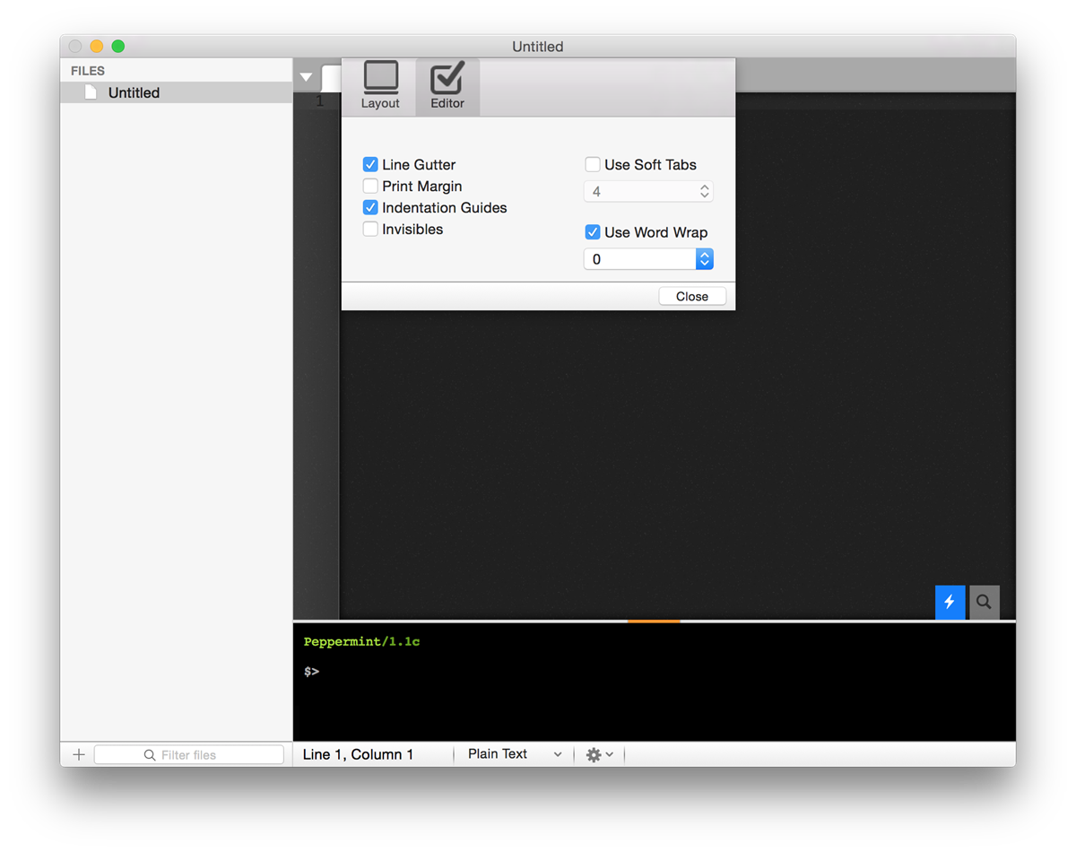Switch to the Layout preferences tab
Image resolution: width=1076 pixels, height=852 pixels.
pos(380,86)
